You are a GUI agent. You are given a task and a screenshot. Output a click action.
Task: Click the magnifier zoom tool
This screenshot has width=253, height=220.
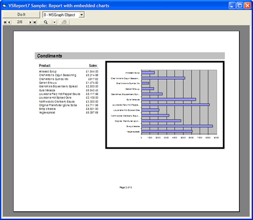(x=46, y=22)
